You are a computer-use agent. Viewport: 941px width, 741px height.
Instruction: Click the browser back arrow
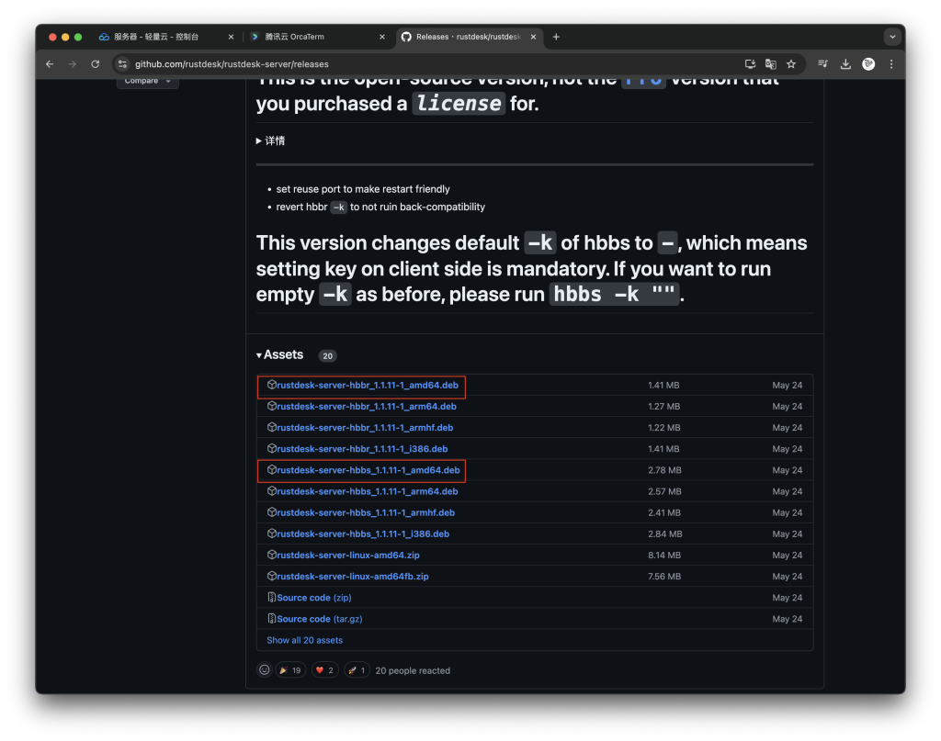coord(51,64)
